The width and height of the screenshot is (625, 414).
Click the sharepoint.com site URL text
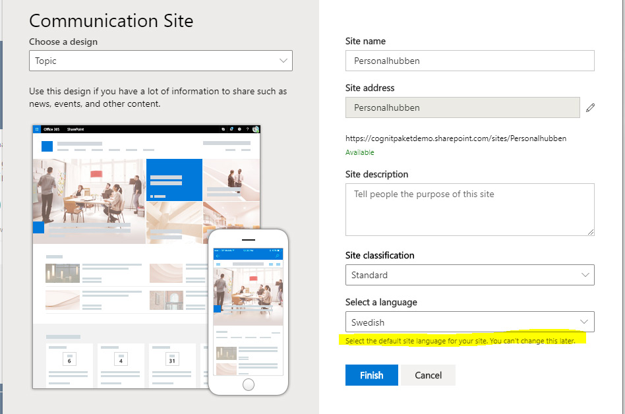(456, 138)
